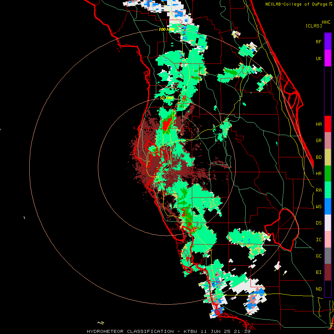The image size is (334, 334).
Task: Click the RF purple legend swatch
Action: pos(328,42)
